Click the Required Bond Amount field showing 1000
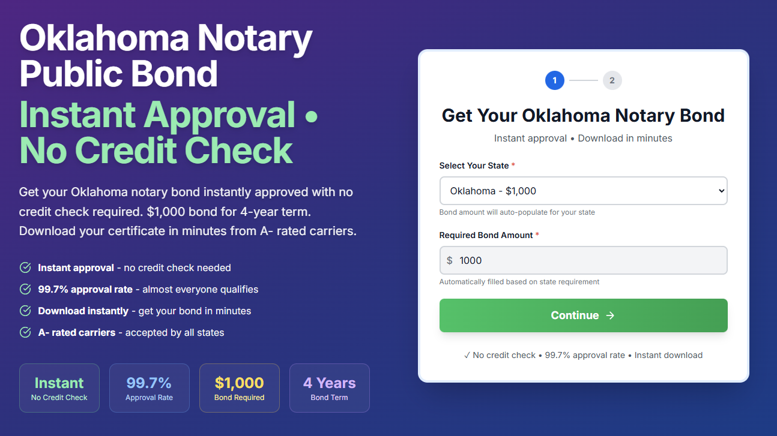This screenshot has width=777, height=436. click(x=584, y=260)
